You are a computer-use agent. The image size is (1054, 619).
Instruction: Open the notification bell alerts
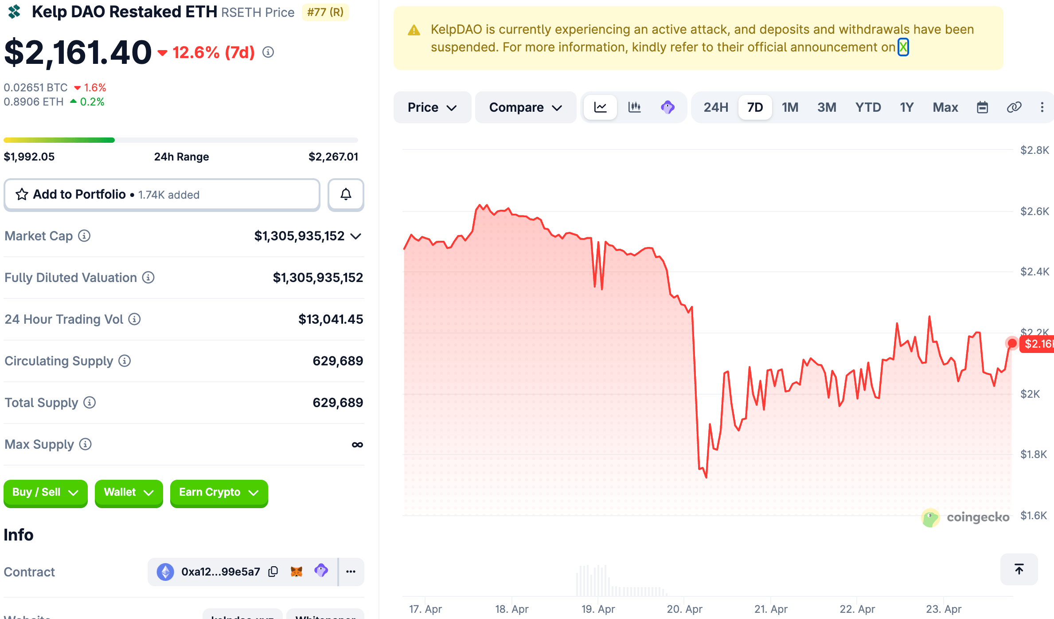[x=346, y=194]
